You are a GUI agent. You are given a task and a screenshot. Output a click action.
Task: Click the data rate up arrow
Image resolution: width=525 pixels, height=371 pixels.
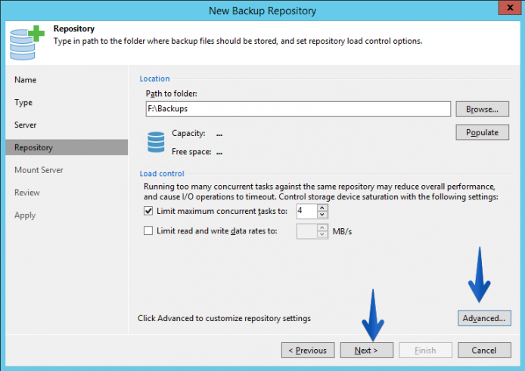[322, 227]
